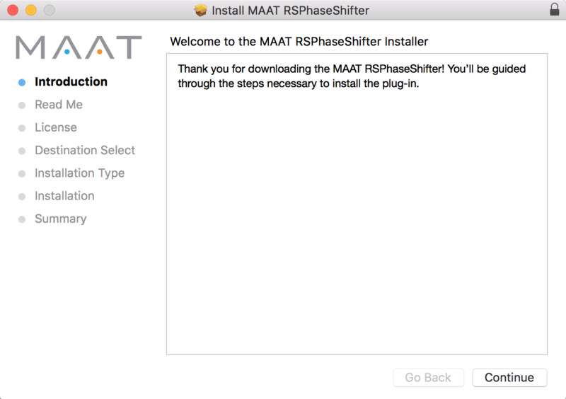Click the Install MAAT RSPhaseShifter window title

tap(290, 11)
